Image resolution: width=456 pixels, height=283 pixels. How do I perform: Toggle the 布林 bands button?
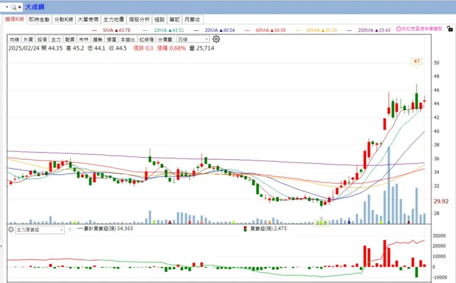pos(84,39)
